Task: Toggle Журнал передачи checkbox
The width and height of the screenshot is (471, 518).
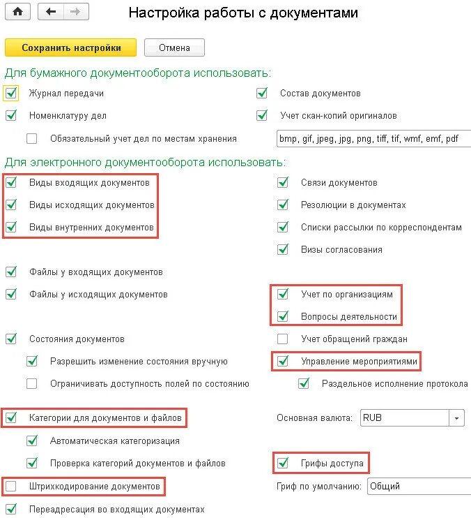Action: (x=11, y=93)
